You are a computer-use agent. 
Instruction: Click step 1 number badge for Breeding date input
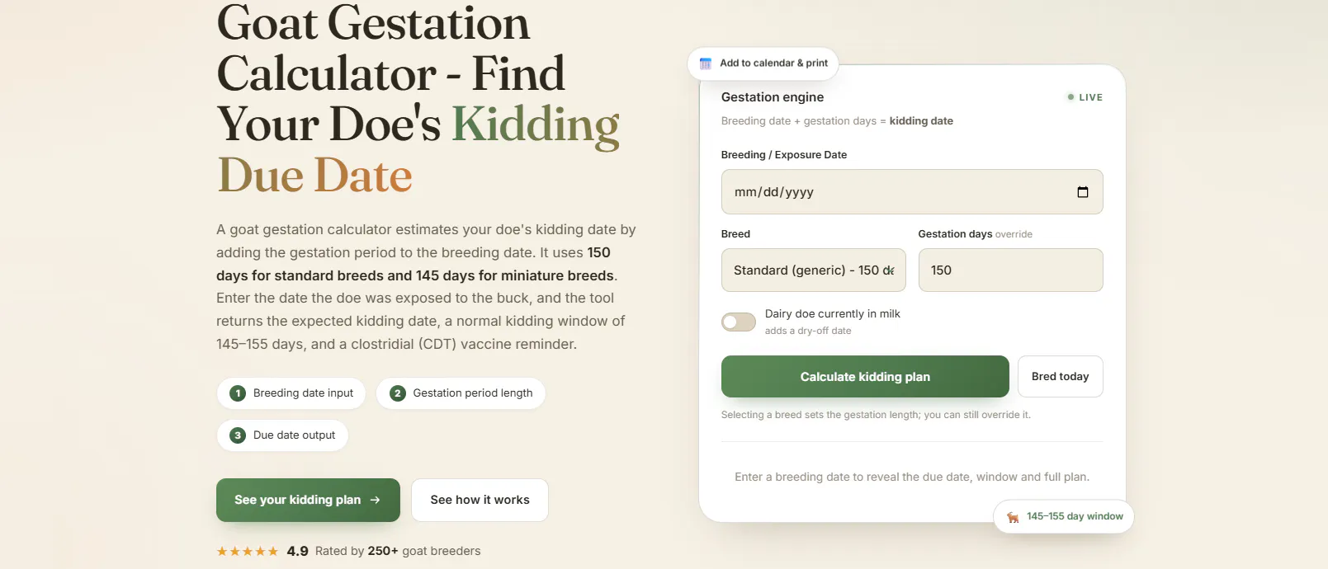238,393
